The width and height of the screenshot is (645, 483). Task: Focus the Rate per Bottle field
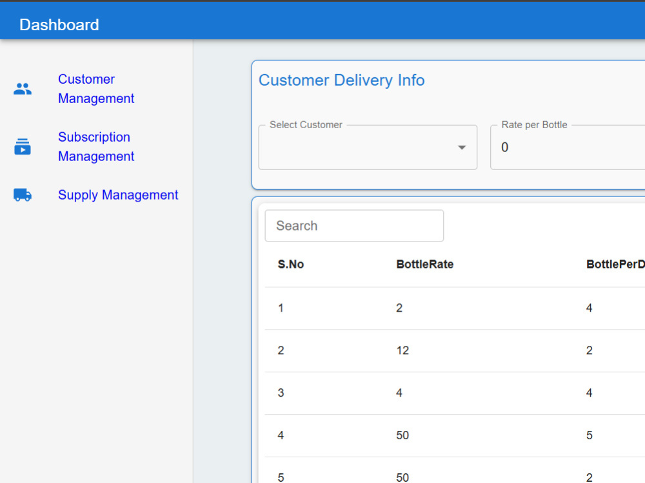coord(568,147)
